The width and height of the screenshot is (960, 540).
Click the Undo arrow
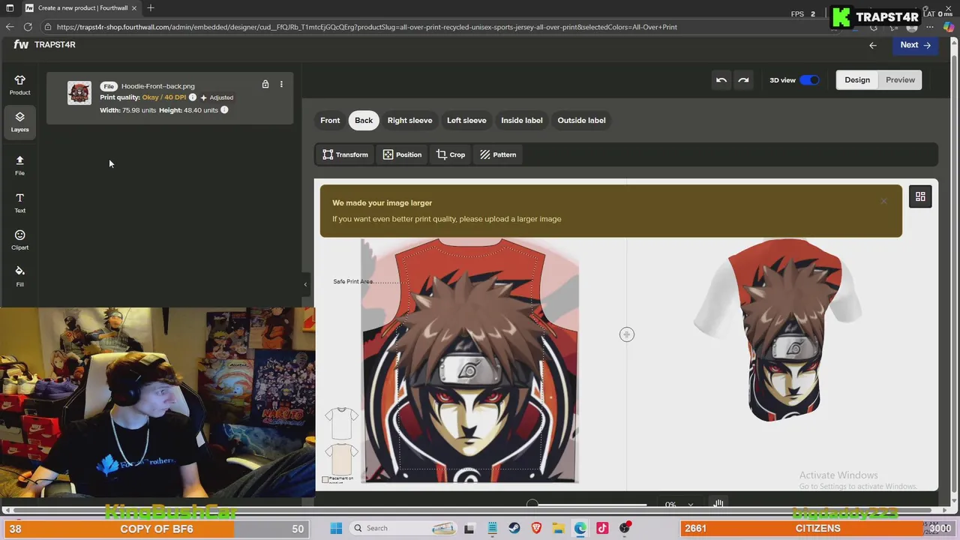[721, 80]
